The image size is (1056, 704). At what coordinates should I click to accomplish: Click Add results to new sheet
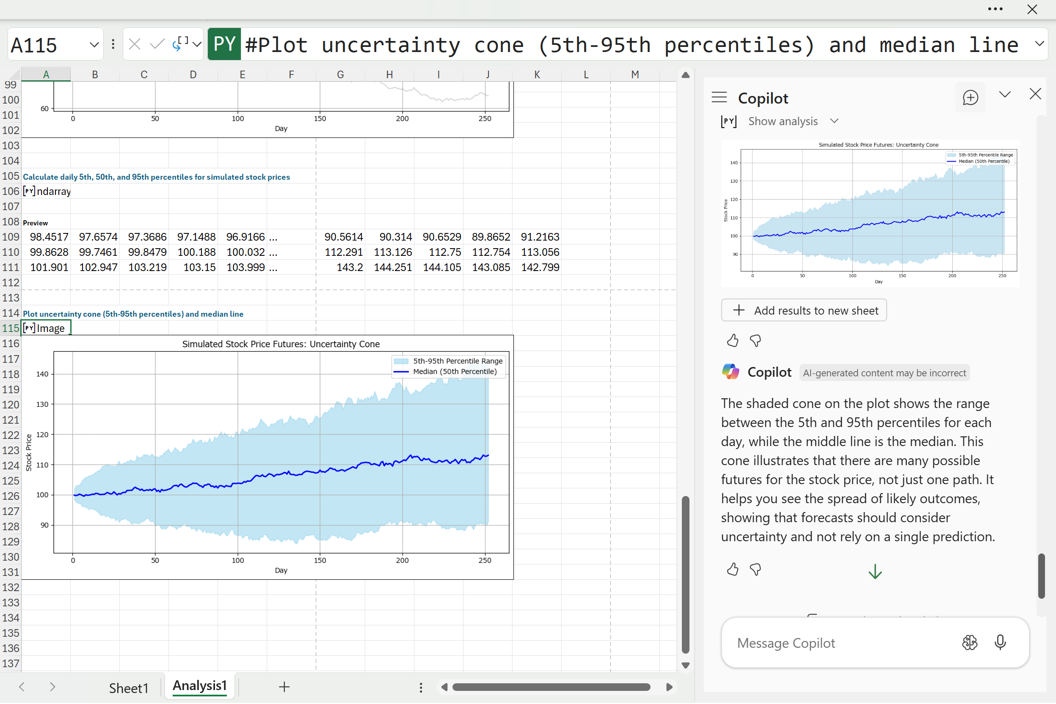(803, 310)
